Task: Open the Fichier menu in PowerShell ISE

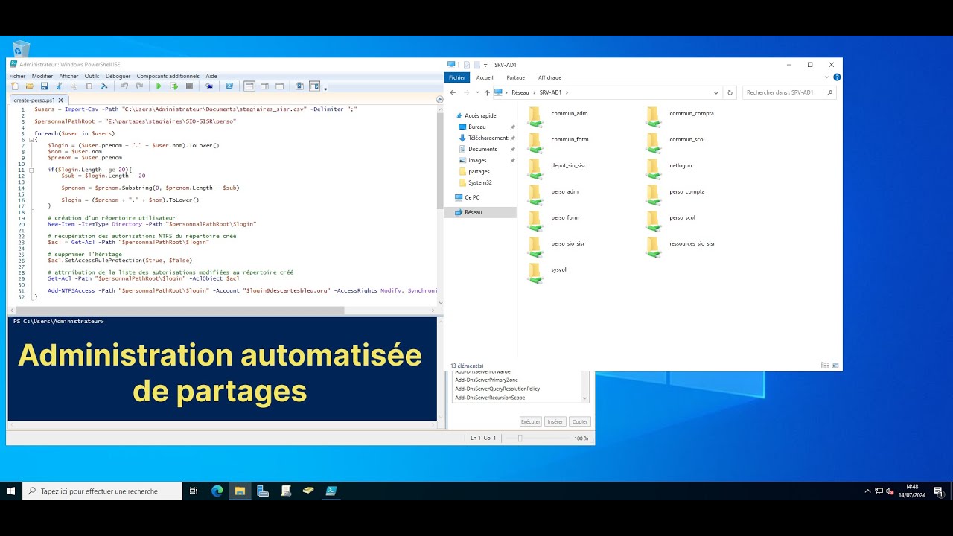Action: 17,76
